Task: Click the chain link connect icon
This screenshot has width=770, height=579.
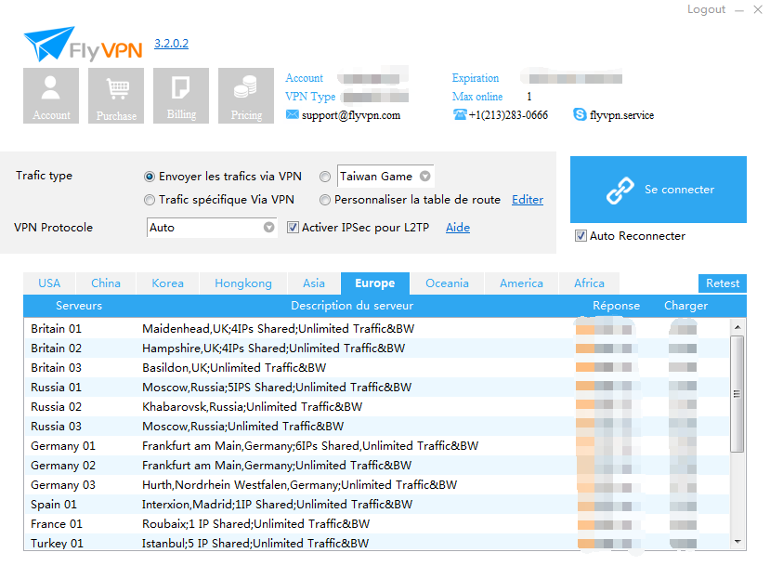Action: [x=620, y=191]
